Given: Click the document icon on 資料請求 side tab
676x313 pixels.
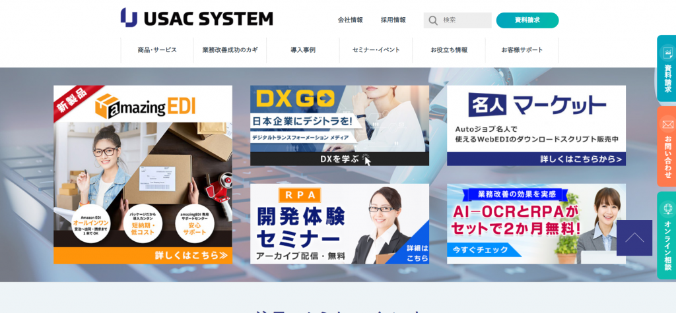Looking at the screenshot, I should pyautogui.click(x=668, y=53).
